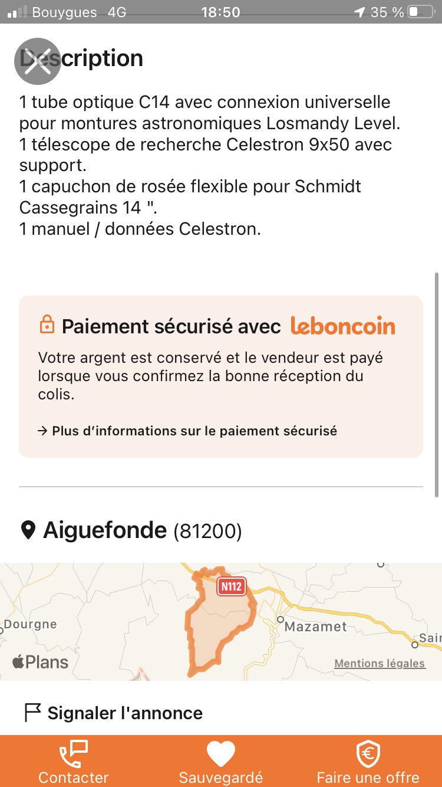
Task: Tap the Aiguefonde (81200) location heading
Action: tap(141, 531)
